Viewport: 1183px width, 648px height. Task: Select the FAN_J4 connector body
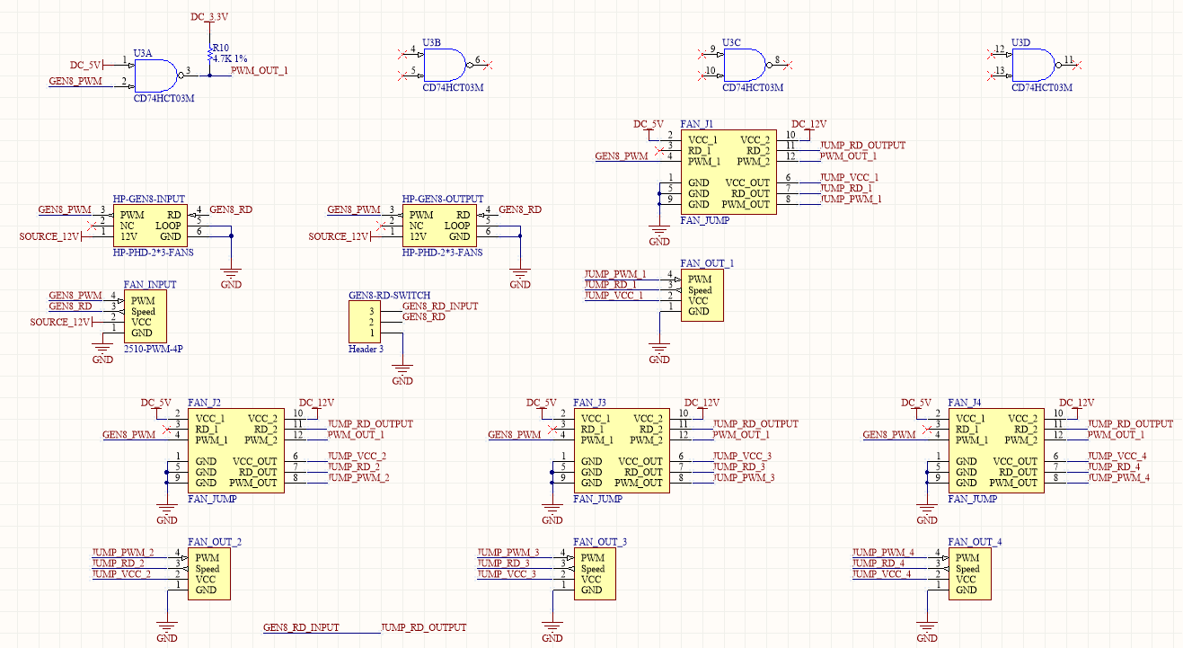[x=996, y=450]
